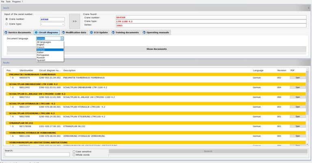Select the Crane number radio button
This screenshot has height=163, width=312.
(6, 19)
